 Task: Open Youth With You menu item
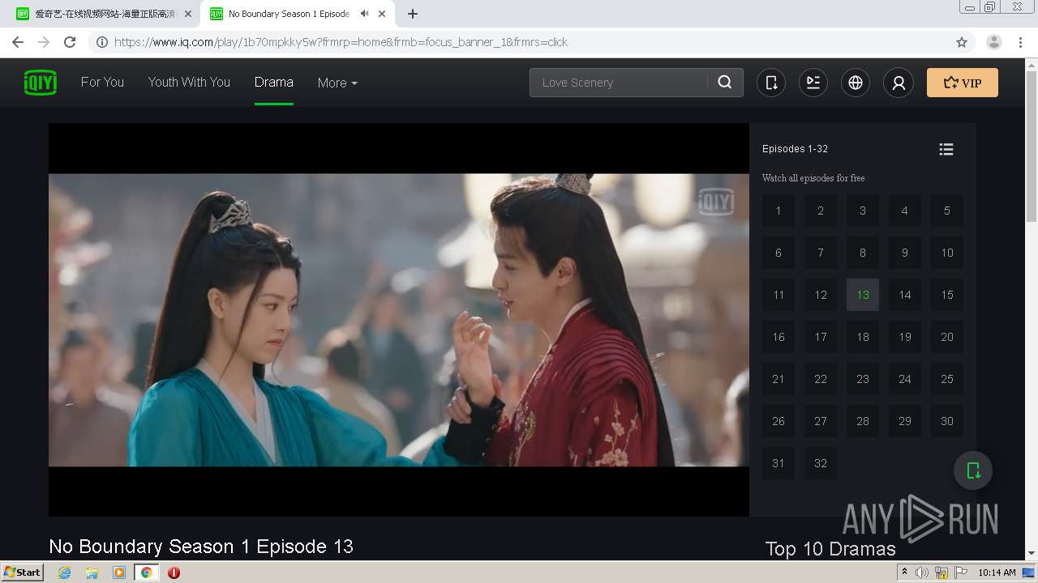pos(189,82)
